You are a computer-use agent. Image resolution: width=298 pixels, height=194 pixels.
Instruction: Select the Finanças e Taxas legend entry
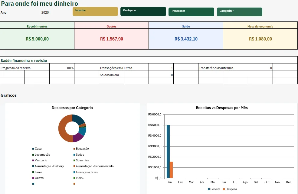click(x=86, y=172)
